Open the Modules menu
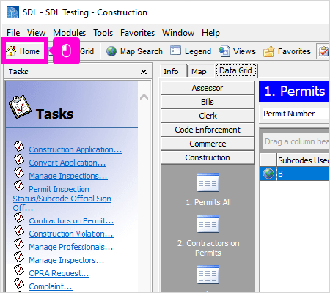330x293 pixels. 69,33
